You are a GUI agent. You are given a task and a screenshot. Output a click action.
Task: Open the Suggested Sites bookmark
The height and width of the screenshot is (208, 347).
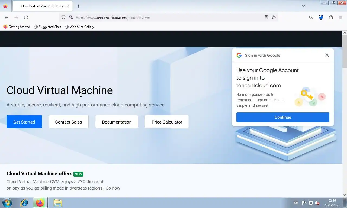click(x=47, y=27)
